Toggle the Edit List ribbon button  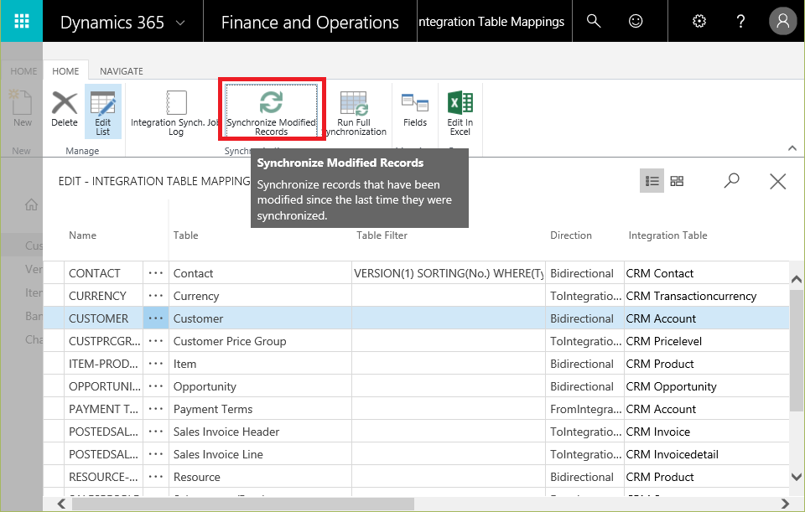click(x=102, y=111)
